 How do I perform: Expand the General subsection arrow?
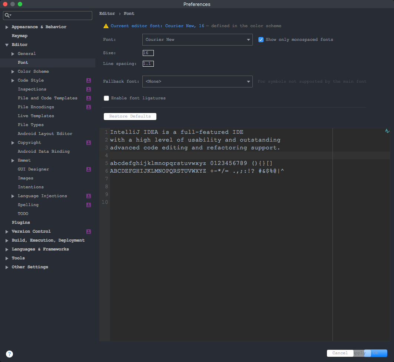(13, 54)
